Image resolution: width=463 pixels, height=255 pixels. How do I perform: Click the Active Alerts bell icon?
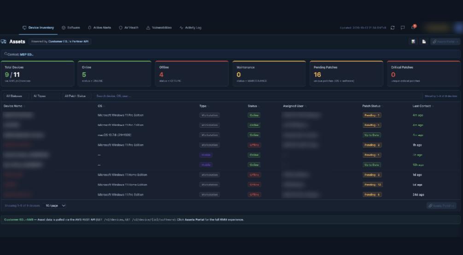tap(89, 28)
